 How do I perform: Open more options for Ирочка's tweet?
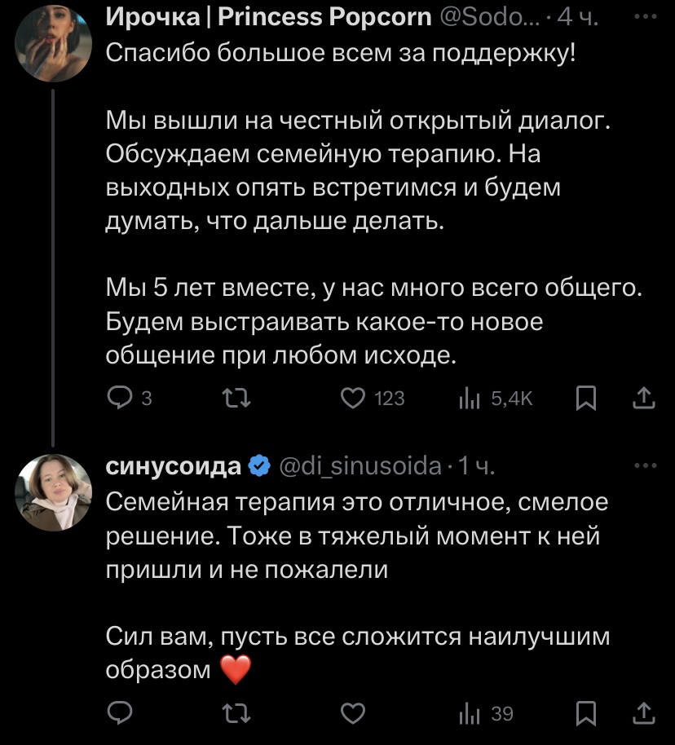645,15
